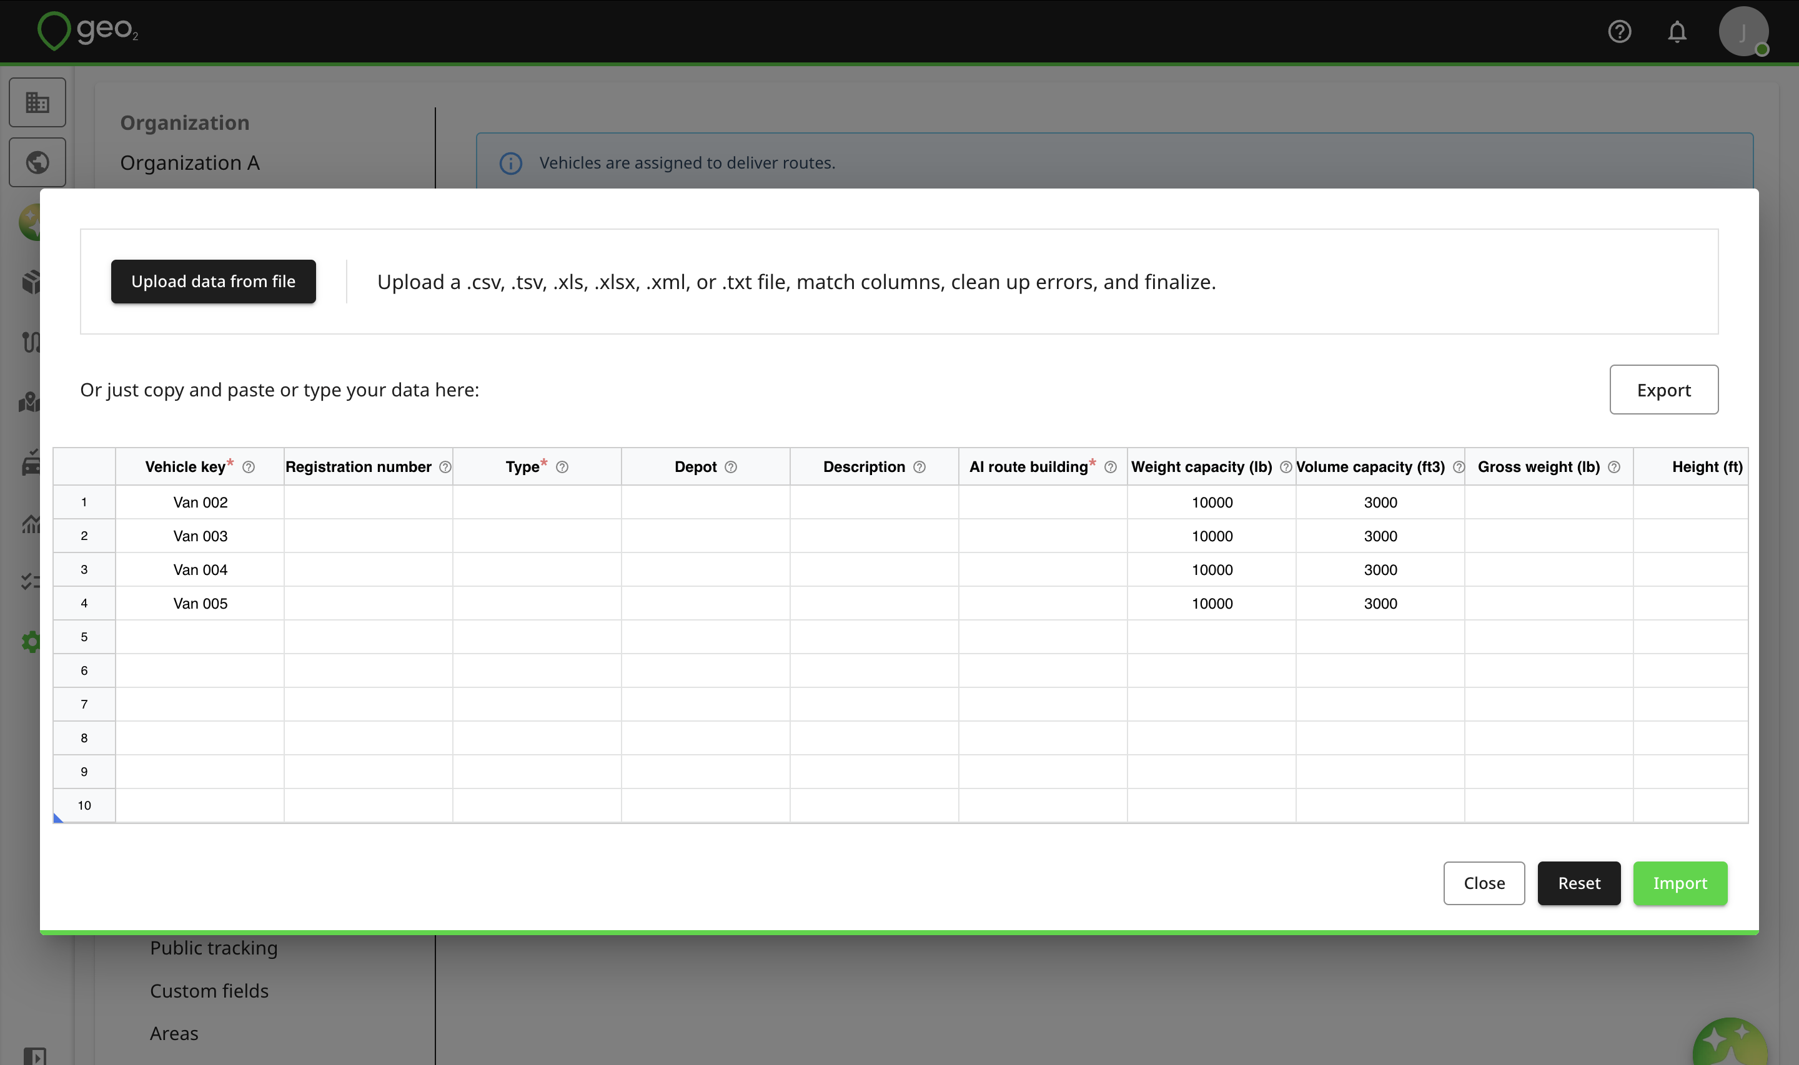Click the collapse sidebar icon at bottom

point(34,1056)
